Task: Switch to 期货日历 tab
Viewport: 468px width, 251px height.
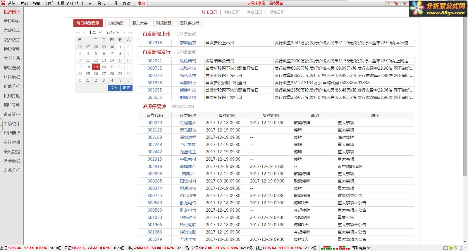Action: click(277, 12)
